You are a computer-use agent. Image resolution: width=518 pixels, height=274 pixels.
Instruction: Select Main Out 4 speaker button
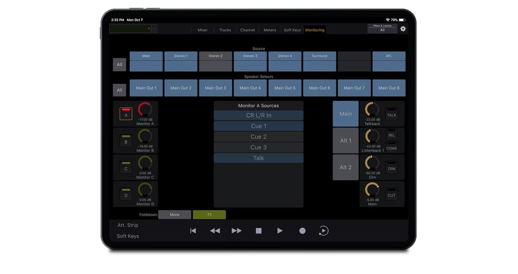pyautogui.click(x=250, y=88)
